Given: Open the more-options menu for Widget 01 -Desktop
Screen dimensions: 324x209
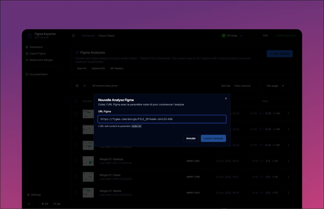Looking at the screenshot, I should coord(288,161).
